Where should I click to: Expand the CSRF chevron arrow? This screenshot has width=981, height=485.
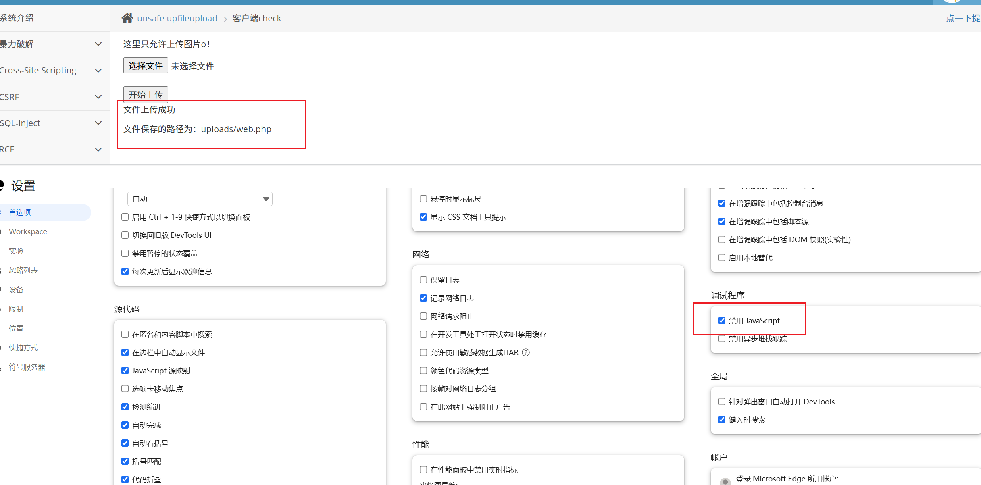pyautogui.click(x=98, y=97)
